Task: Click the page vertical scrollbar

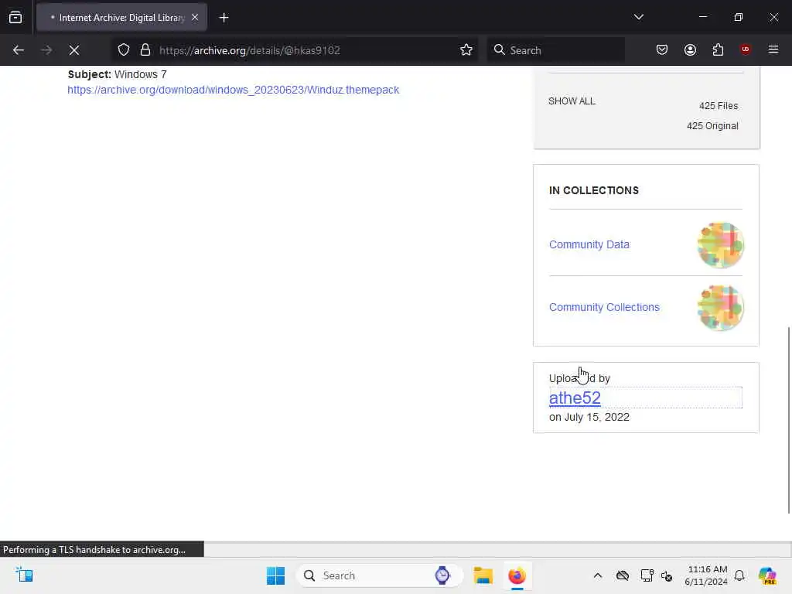Action: pos(788,420)
